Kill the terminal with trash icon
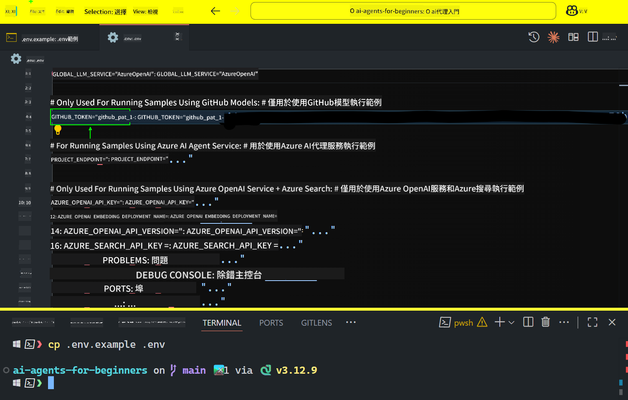Viewport: 628px width, 400px height. pos(545,322)
